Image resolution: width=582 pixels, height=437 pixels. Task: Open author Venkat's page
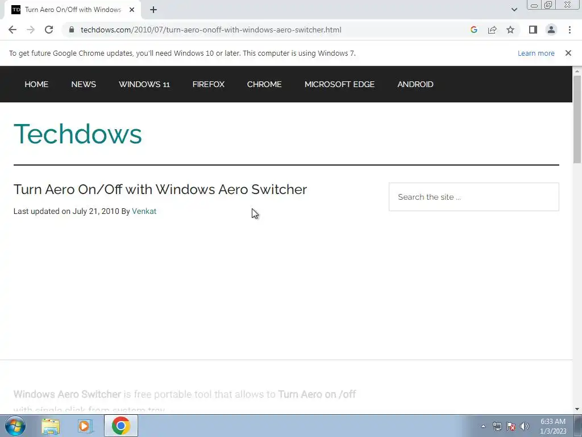click(x=144, y=211)
